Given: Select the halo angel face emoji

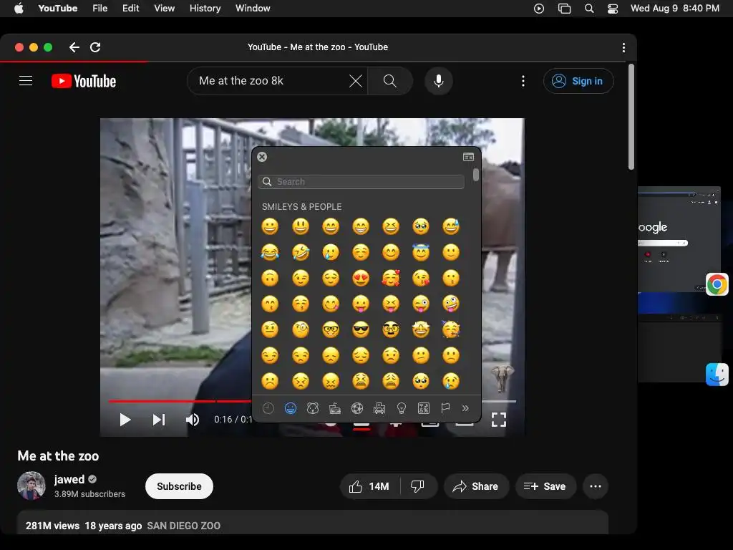Looking at the screenshot, I should [421, 252].
